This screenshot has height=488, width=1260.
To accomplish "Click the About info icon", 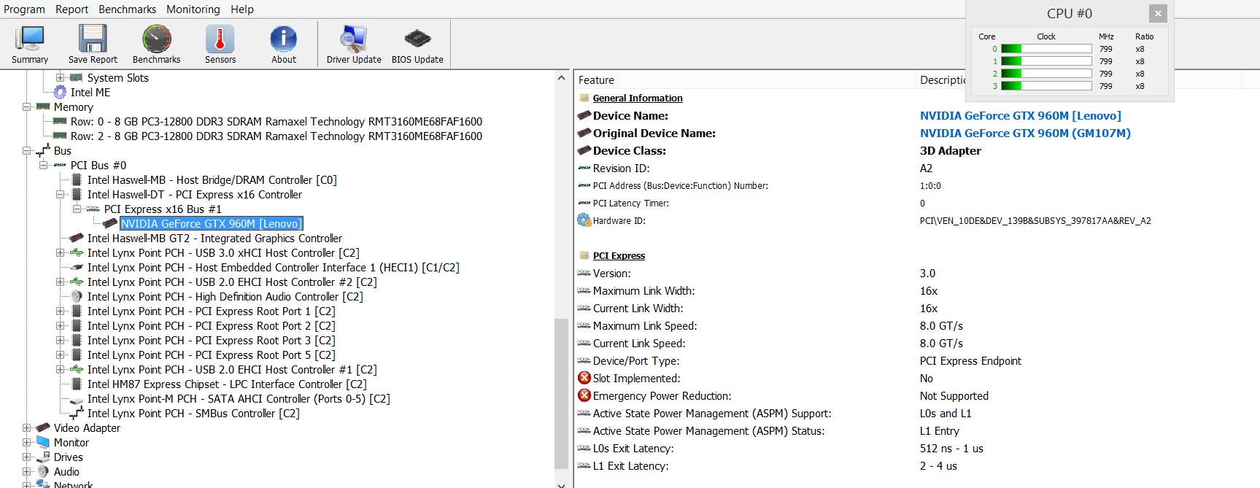I will [x=284, y=39].
